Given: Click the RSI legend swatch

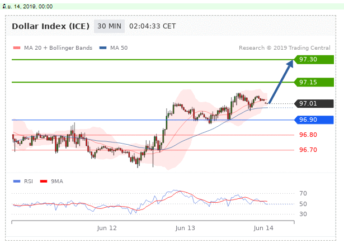Looking at the screenshot, I should pyautogui.click(x=17, y=181).
